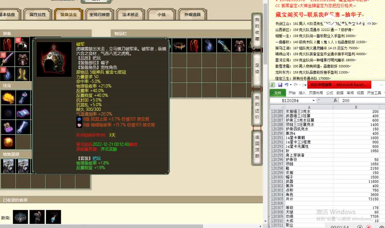This screenshot has height=228, width=385.
Task: Select the blue gauntlet treasure in 法宝
Action: tap(23, 98)
